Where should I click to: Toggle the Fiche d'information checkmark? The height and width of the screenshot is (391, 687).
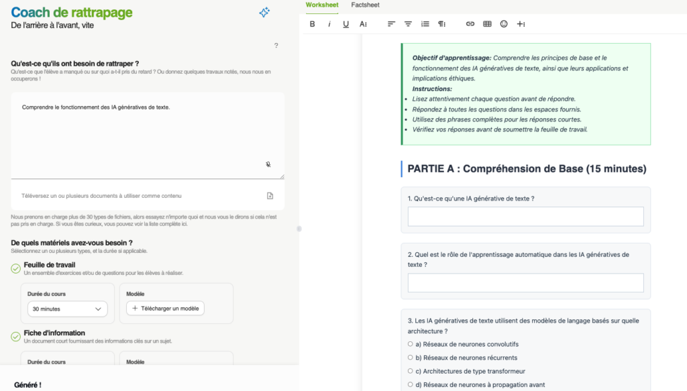15,337
